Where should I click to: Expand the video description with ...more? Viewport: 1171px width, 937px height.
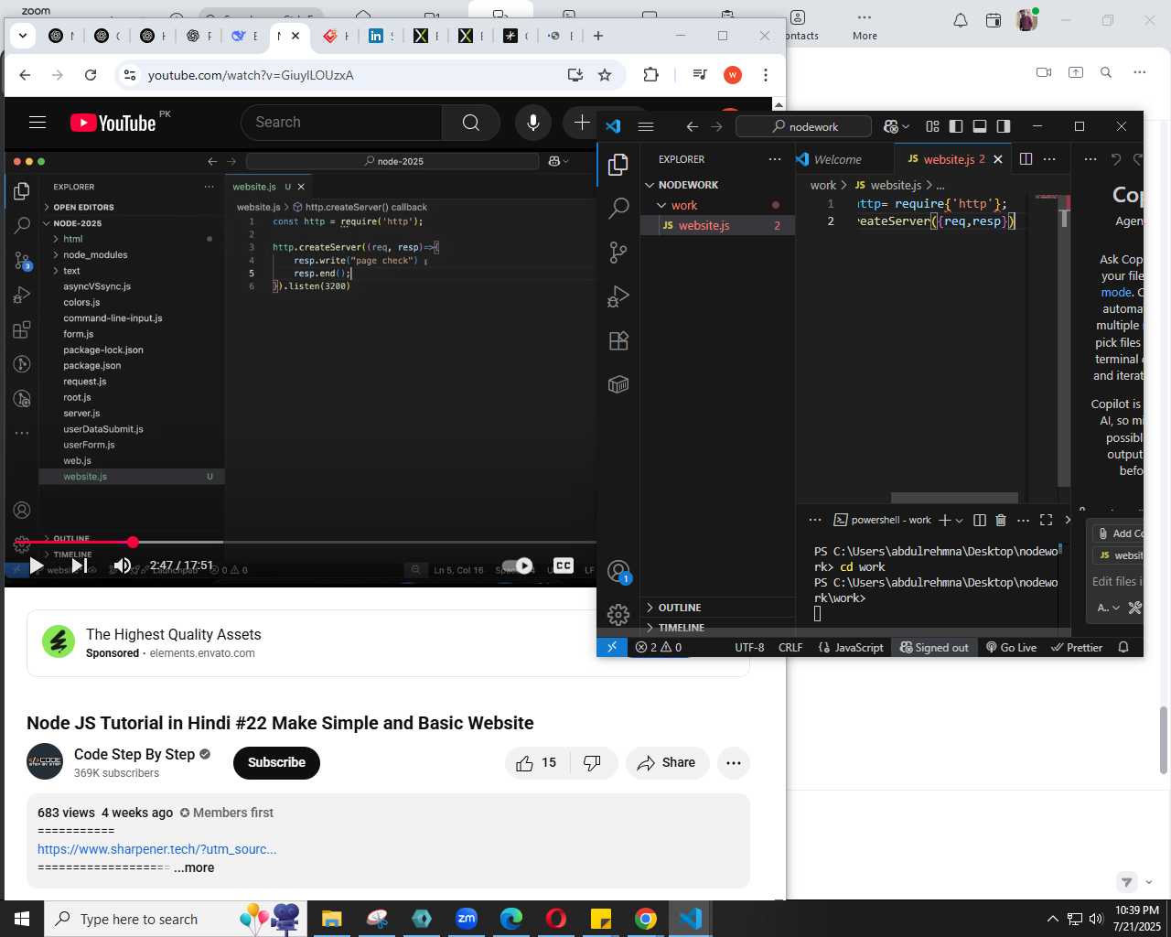[194, 867]
